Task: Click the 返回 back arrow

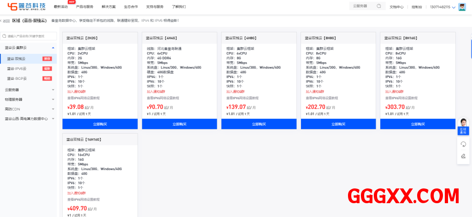Action: tap(5, 21)
